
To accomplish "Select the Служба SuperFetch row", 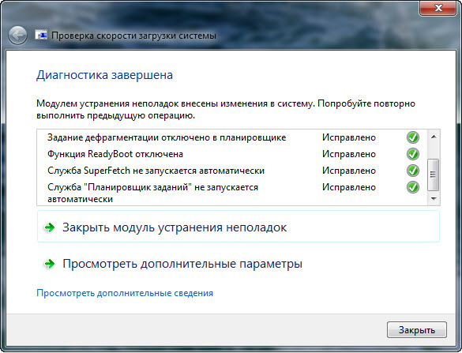I will (232, 171).
